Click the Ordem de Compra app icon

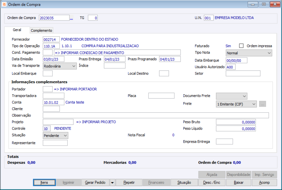pos(4,4)
